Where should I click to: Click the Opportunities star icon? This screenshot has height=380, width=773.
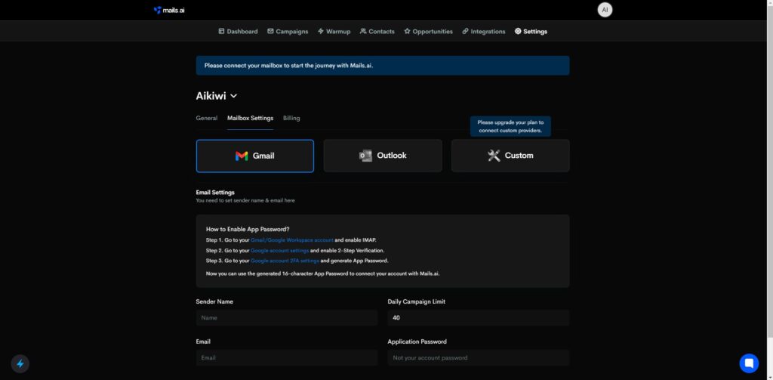point(407,31)
